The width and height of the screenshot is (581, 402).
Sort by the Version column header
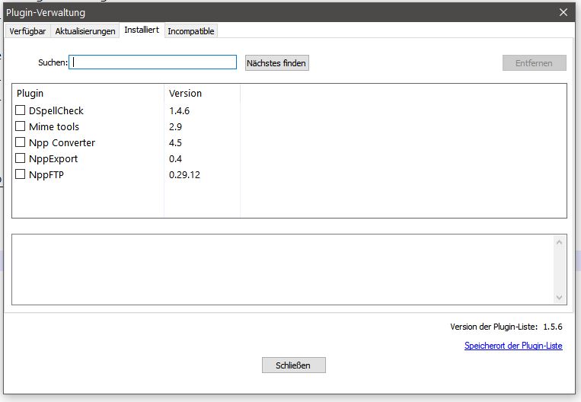[203, 93]
